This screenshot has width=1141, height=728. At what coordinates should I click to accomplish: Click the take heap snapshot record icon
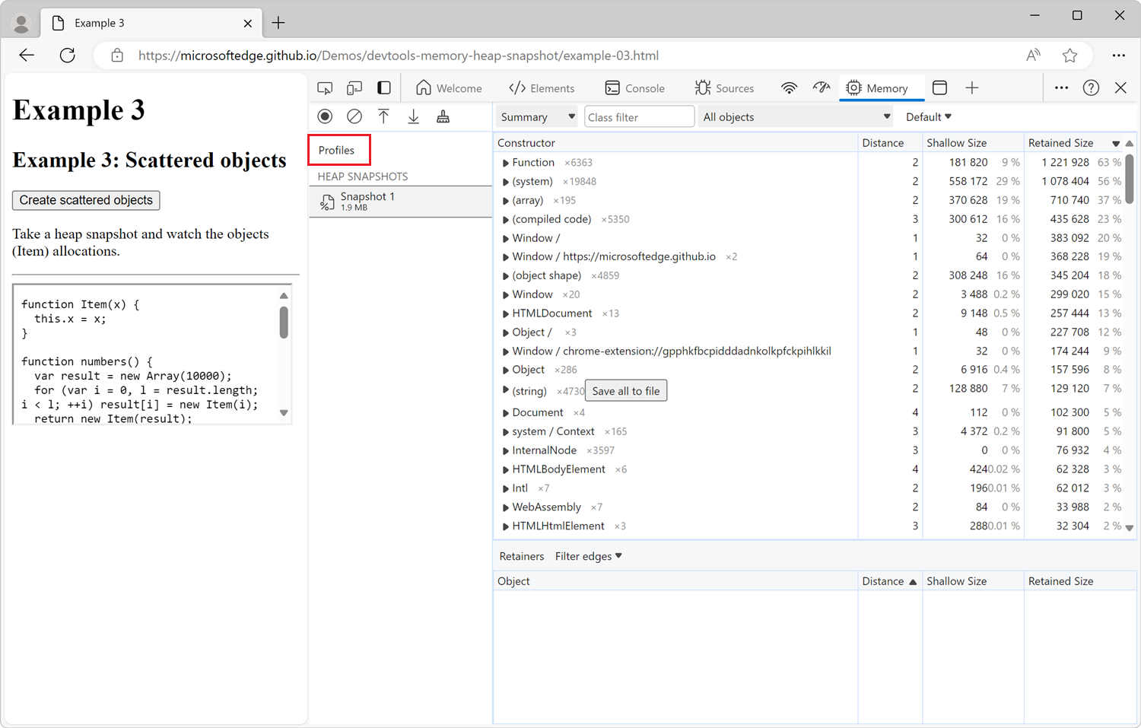325,116
